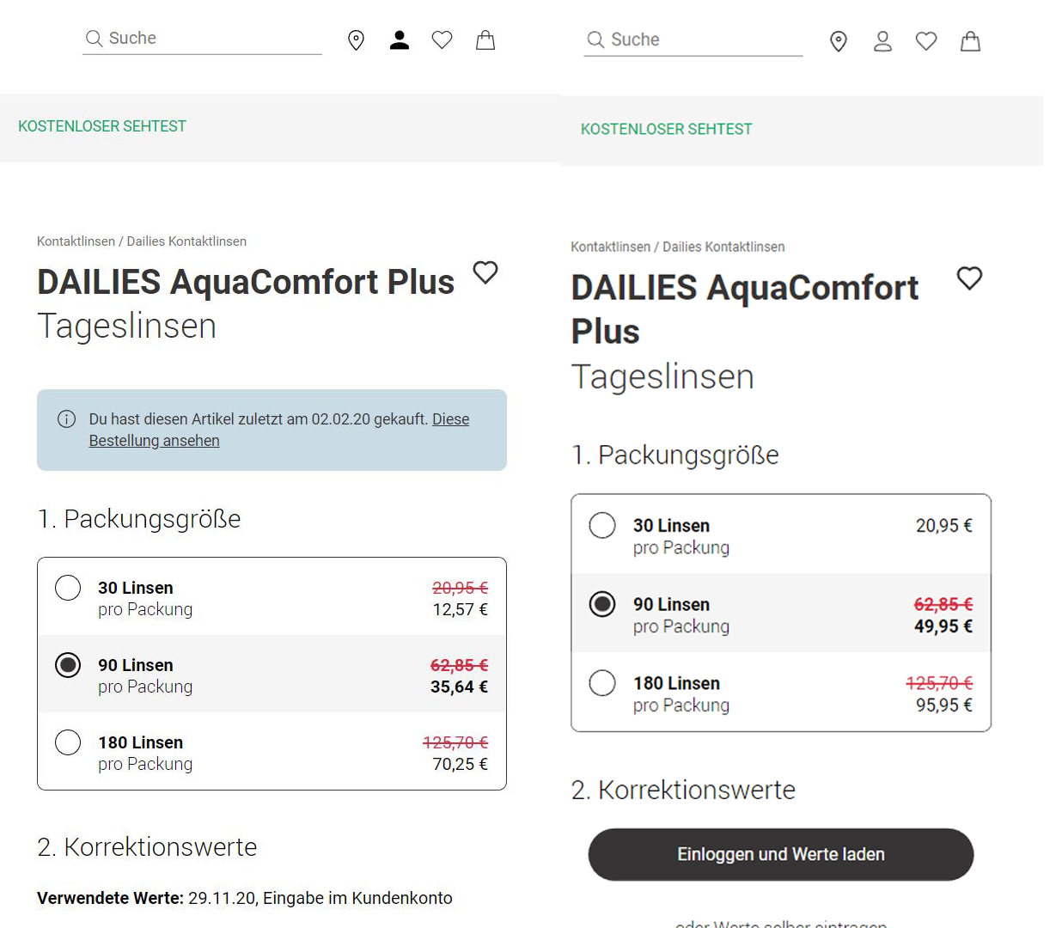This screenshot has height=928, width=1062.
Task: Open shopping bag in left header
Action: tap(485, 40)
